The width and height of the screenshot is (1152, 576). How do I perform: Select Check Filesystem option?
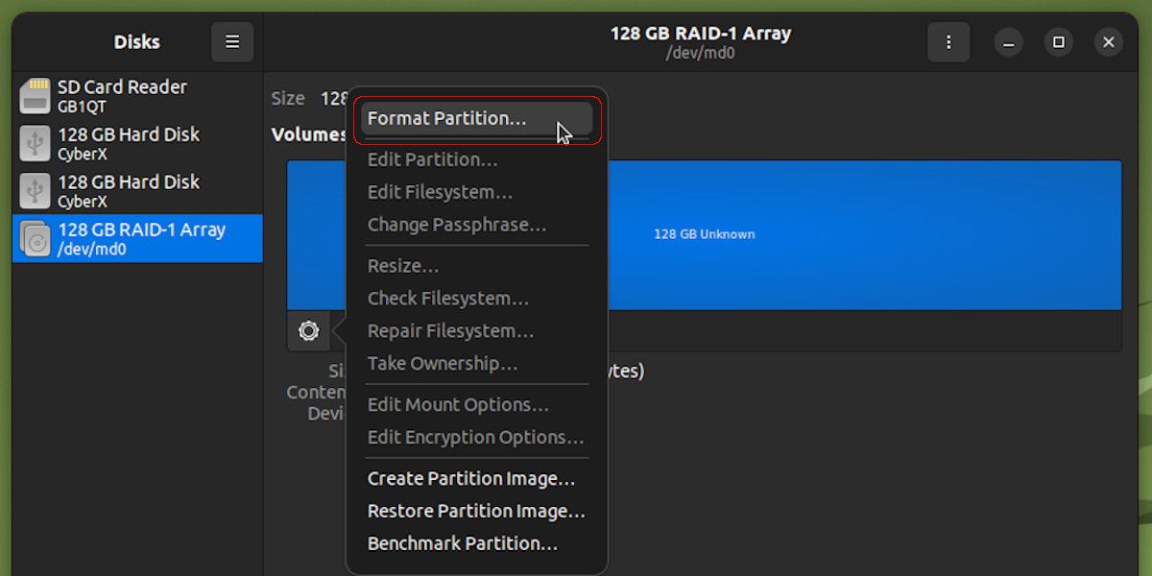(447, 299)
